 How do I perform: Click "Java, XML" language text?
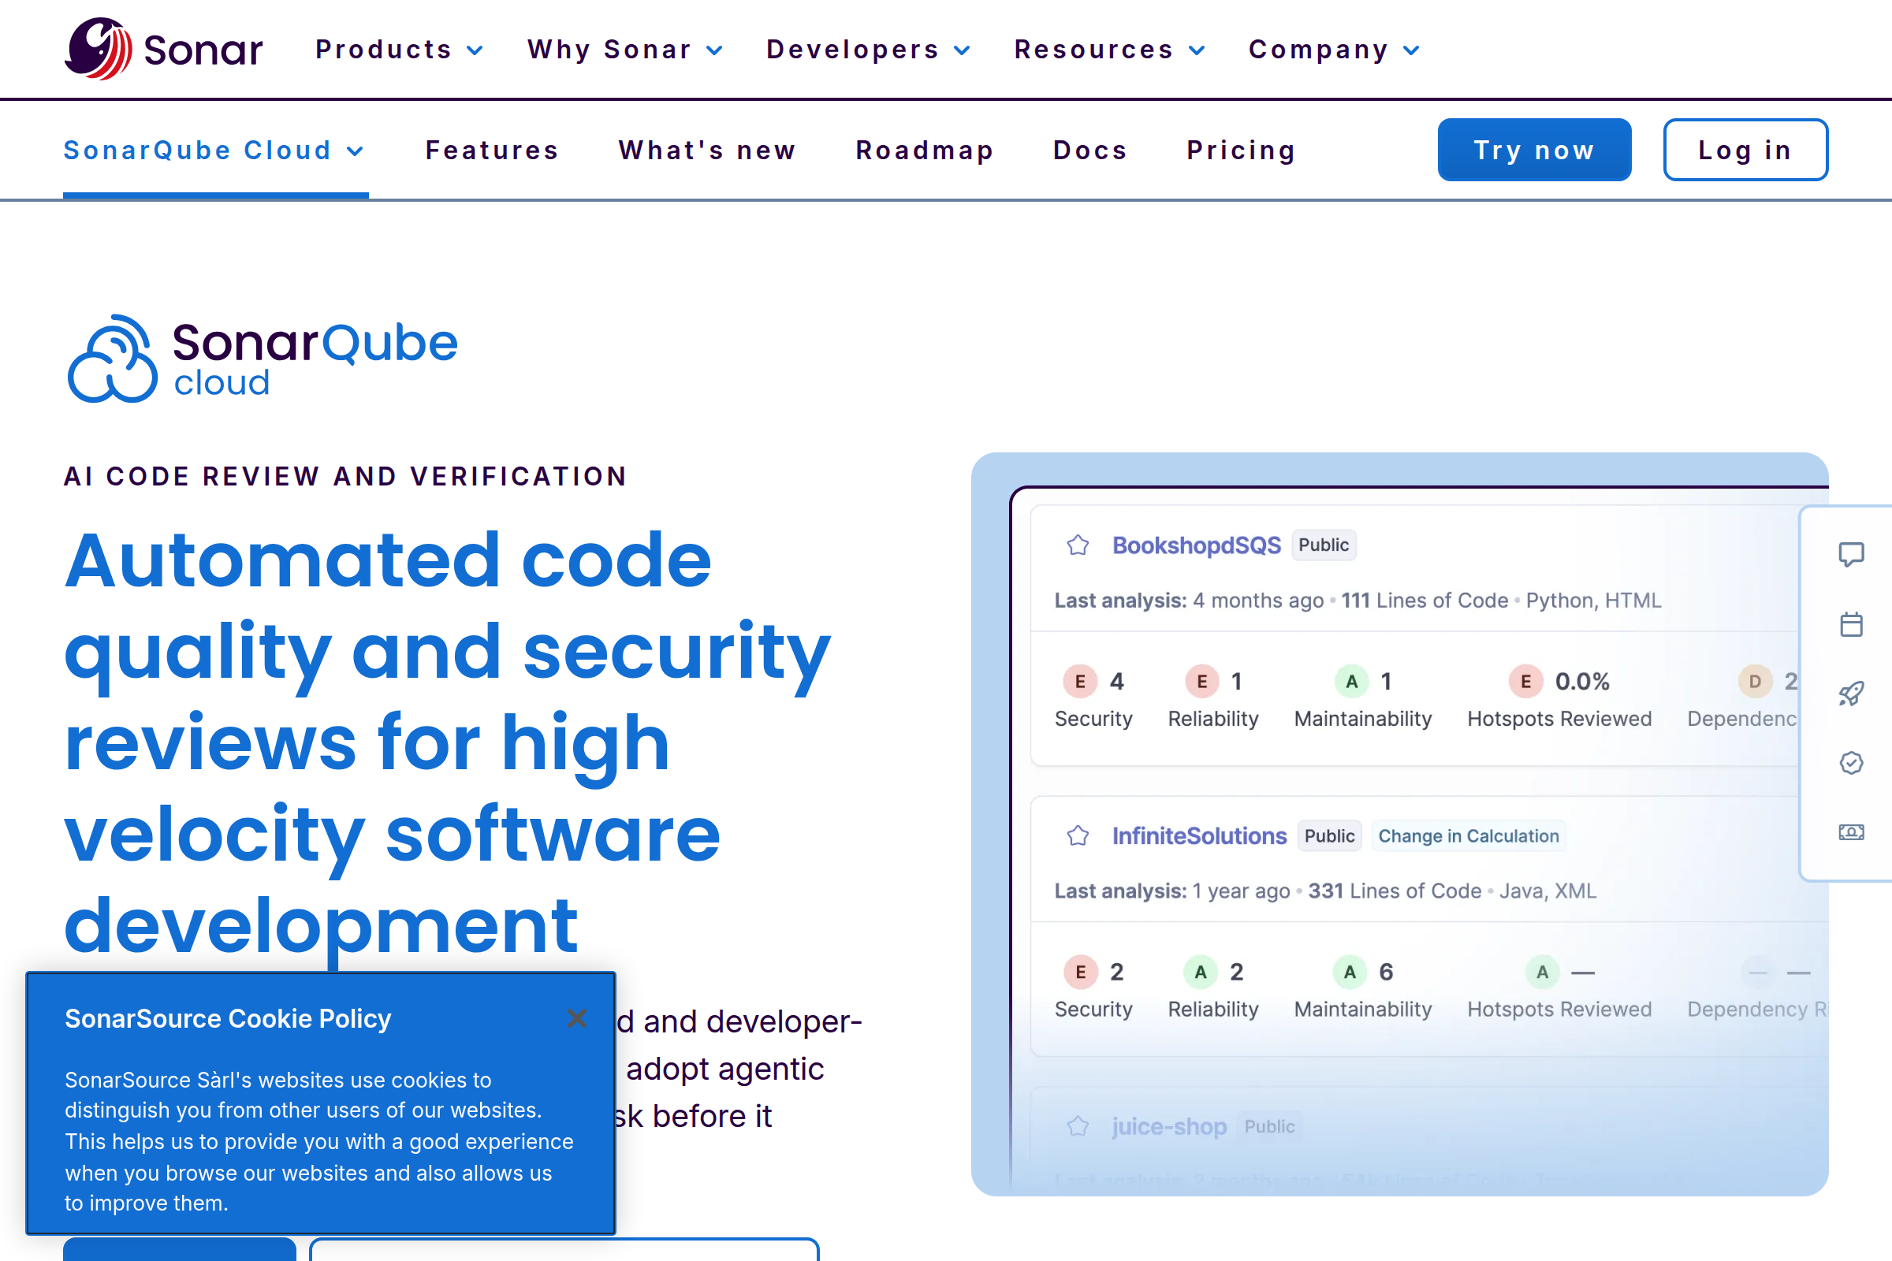[x=1547, y=891]
